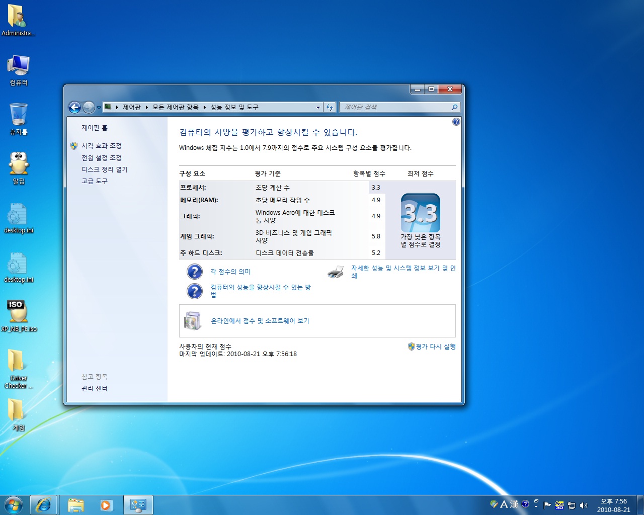Click the software box icon
Viewport: 644px width, 515px height.
tap(193, 321)
